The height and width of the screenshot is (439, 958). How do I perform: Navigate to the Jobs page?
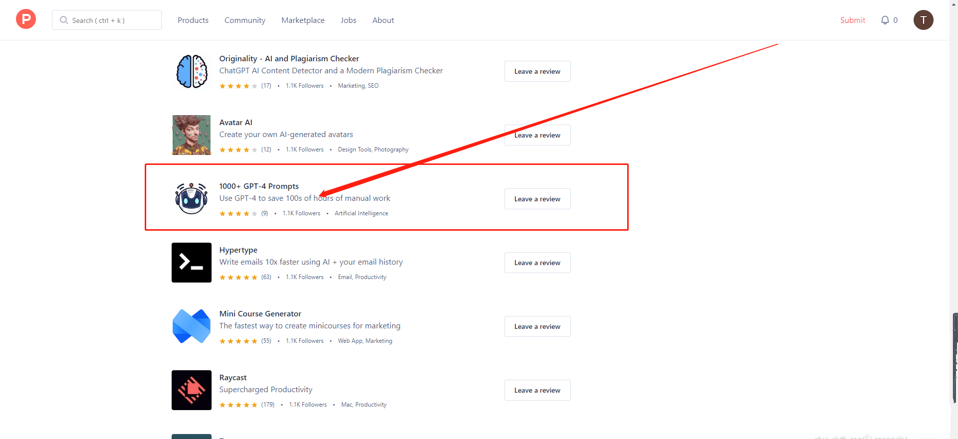pyautogui.click(x=348, y=20)
